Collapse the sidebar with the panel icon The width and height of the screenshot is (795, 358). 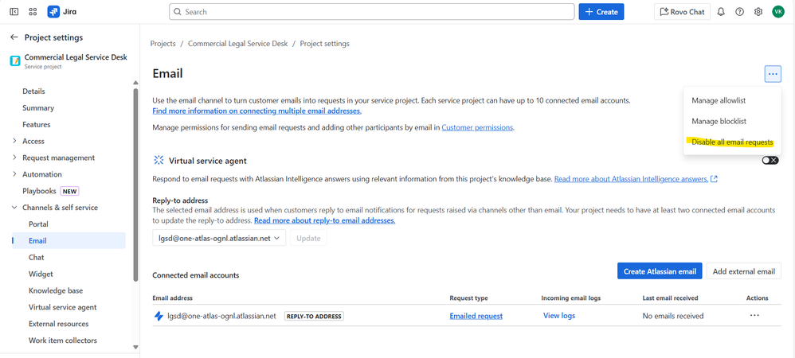14,12
